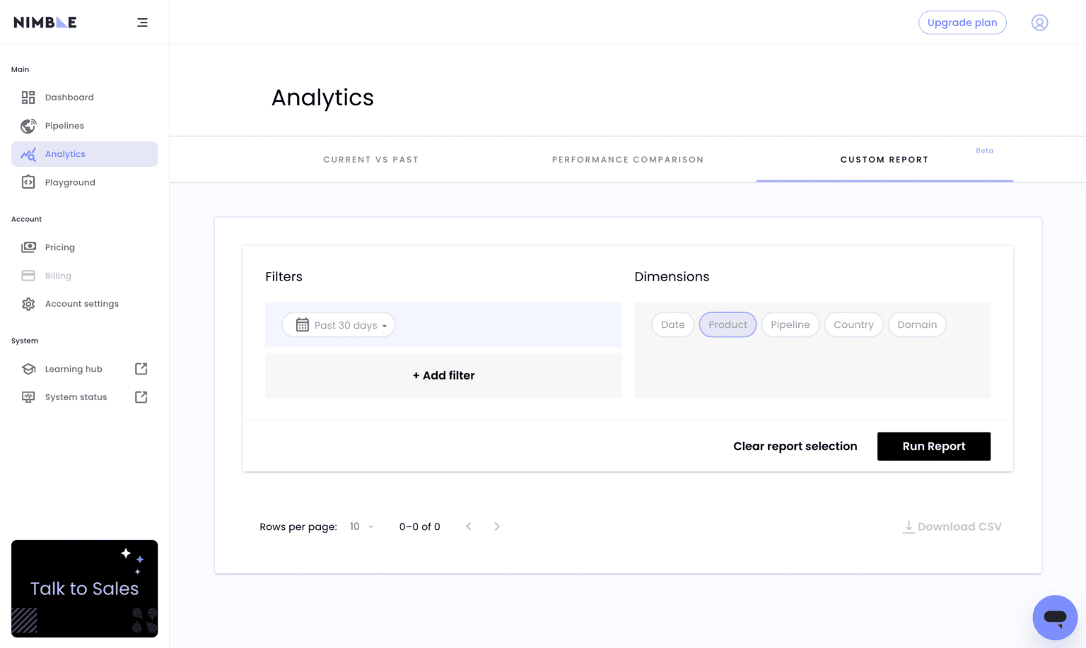1086x648 pixels.
Task: Open user profile avatar icon
Action: pos(1039,23)
